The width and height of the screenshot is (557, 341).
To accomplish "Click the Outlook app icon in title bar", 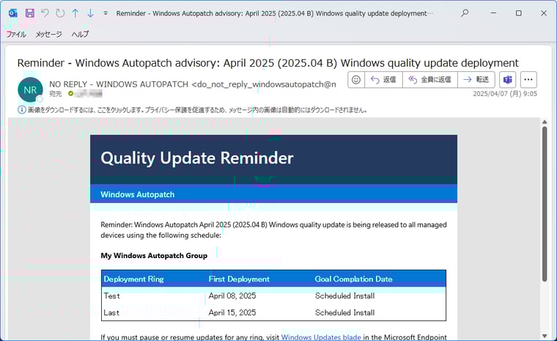I will pyautogui.click(x=13, y=13).
